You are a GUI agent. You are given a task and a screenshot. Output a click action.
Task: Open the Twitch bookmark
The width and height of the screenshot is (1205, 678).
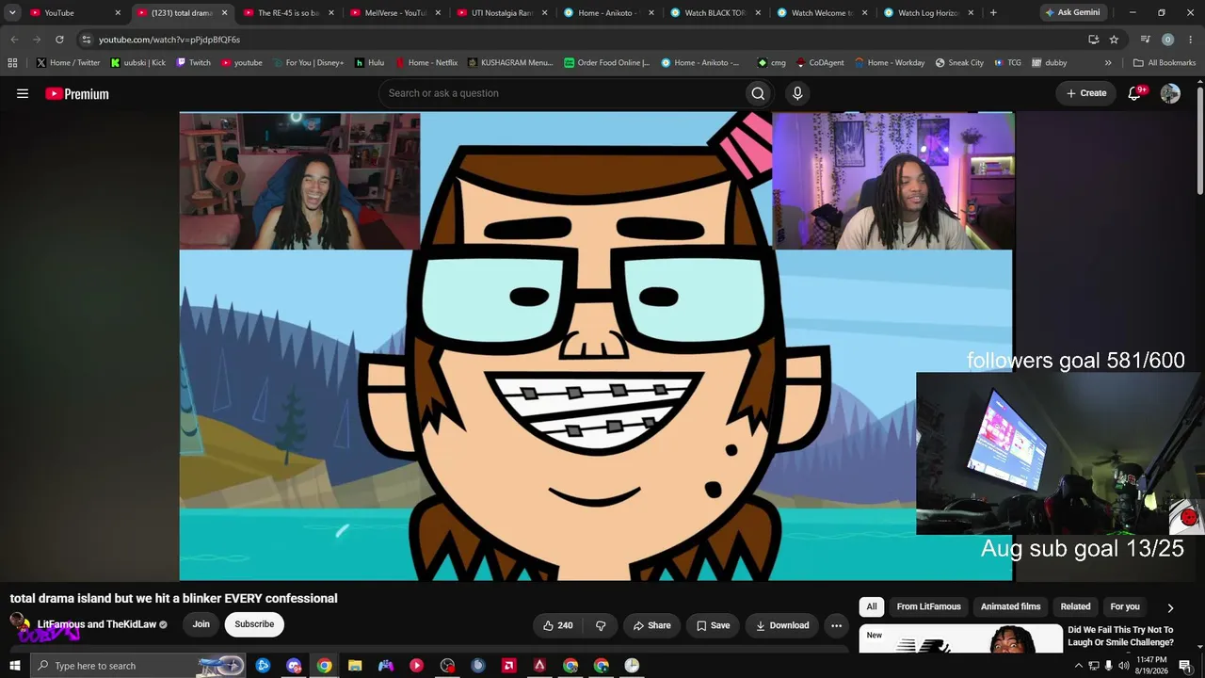click(x=193, y=62)
